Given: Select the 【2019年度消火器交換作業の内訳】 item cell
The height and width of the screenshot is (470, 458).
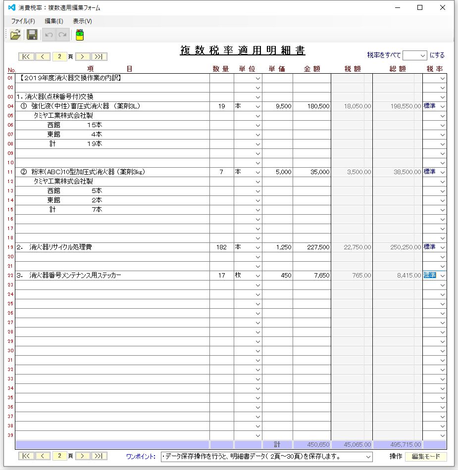Looking at the screenshot, I should click(112, 78).
